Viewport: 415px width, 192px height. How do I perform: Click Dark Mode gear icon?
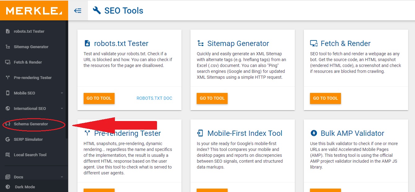tap(8, 187)
